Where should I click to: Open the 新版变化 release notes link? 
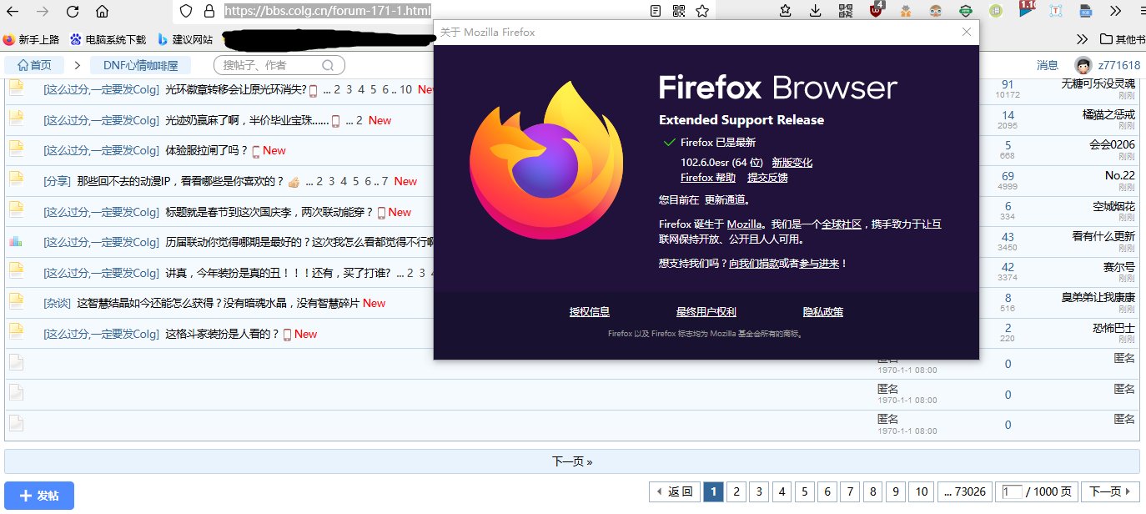coord(792,163)
